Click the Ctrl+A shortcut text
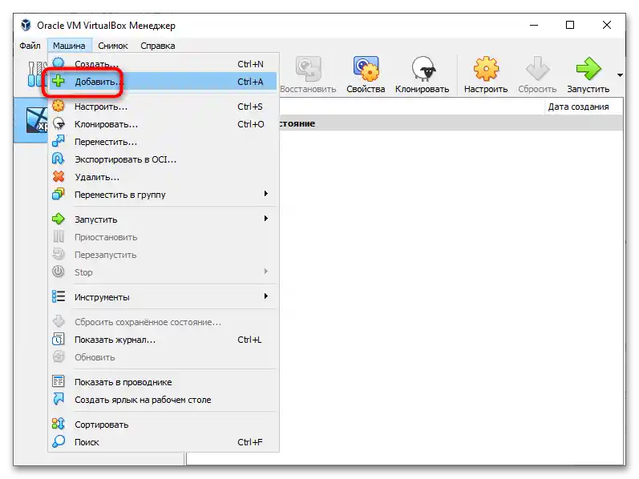 point(250,82)
